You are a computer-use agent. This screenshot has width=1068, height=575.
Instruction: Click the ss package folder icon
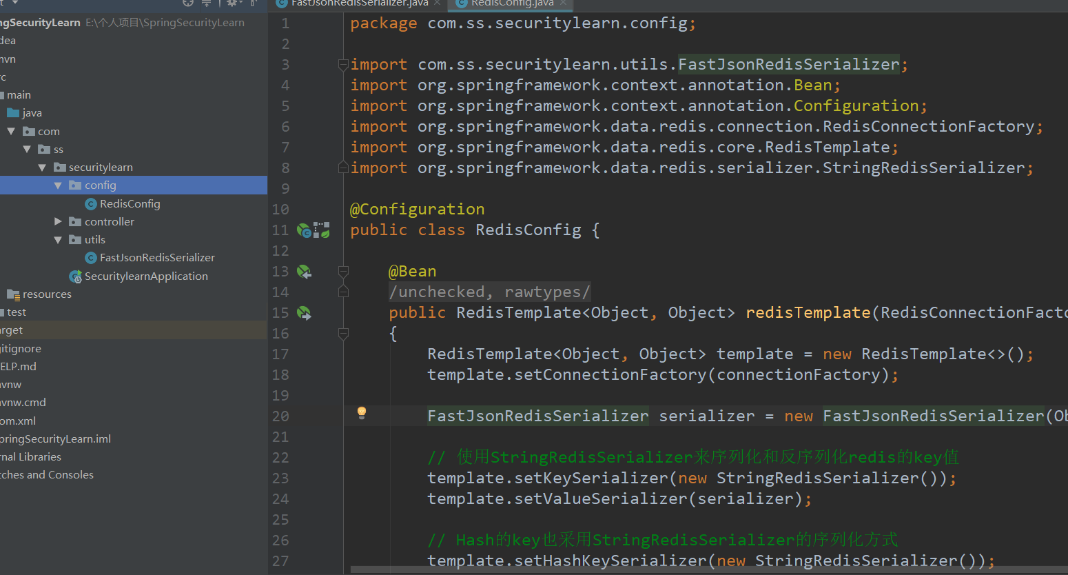(44, 149)
